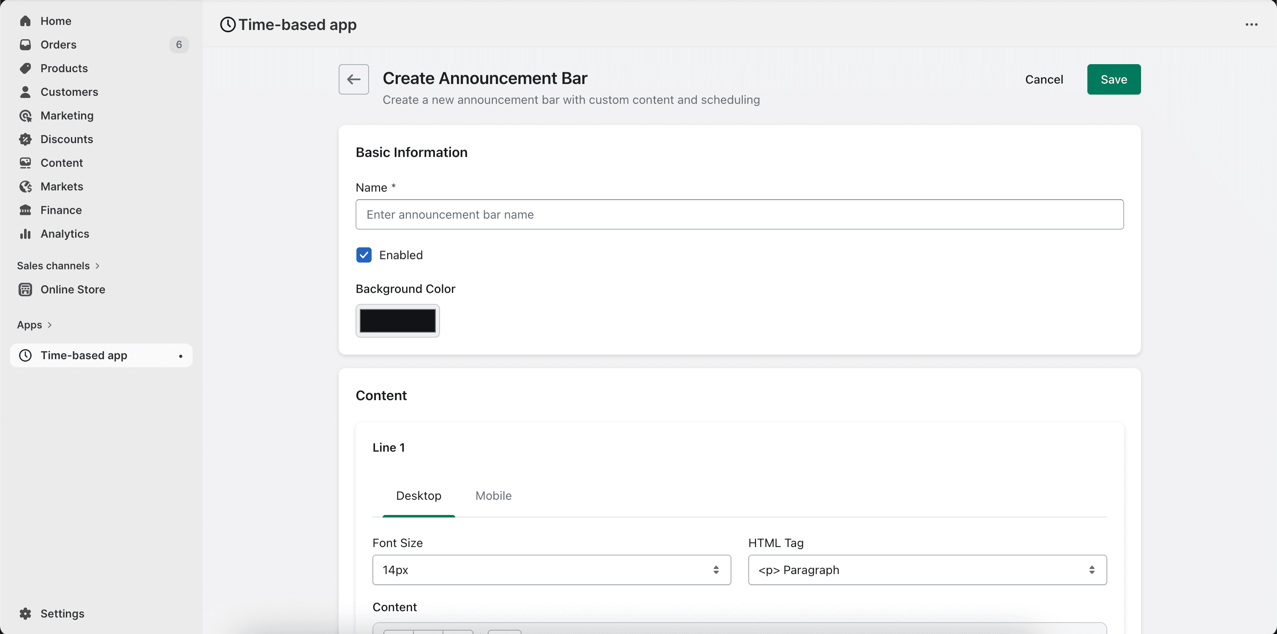Image resolution: width=1277 pixels, height=634 pixels.
Task: Open Orders from the sidebar
Action: [59, 45]
